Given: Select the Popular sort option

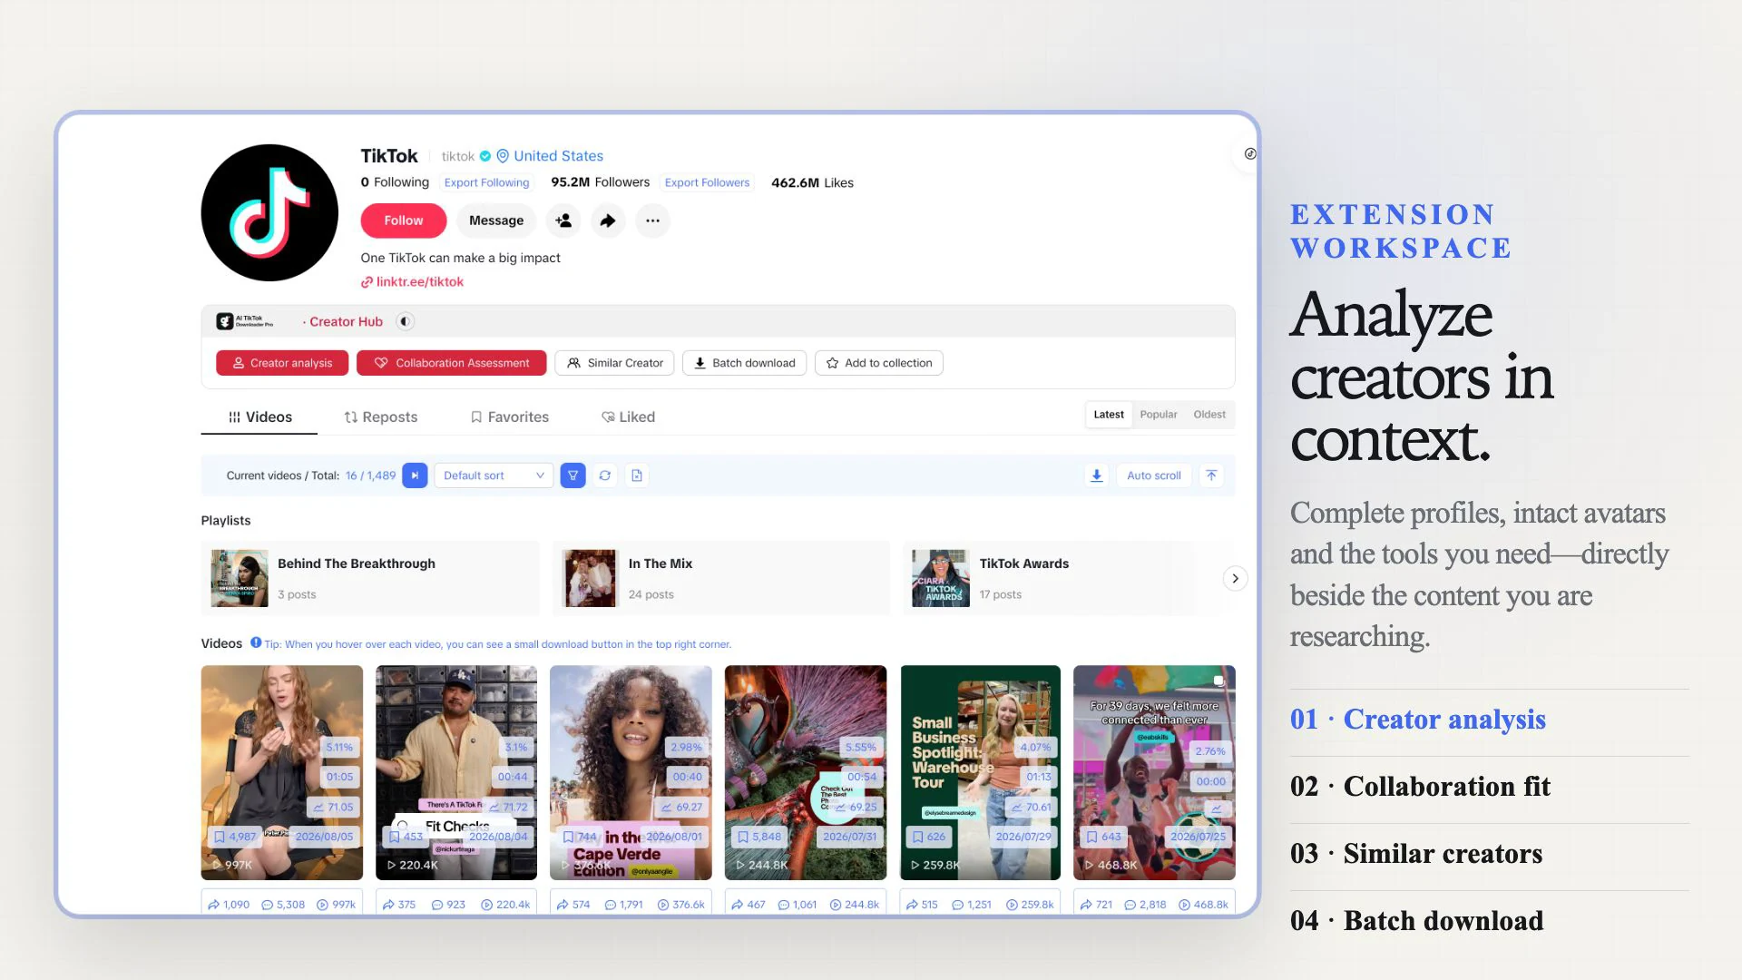Looking at the screenshot, I should 1159,415.
